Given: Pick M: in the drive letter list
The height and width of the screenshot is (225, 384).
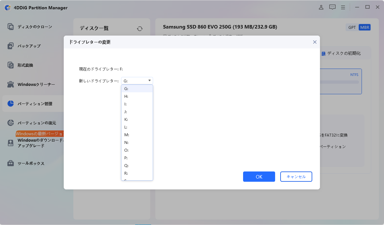Looking at the screenshot, I should coord(137,135).
